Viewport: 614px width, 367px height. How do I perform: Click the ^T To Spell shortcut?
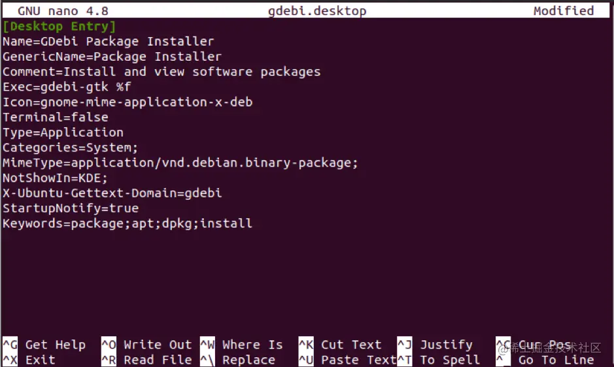coord(439,360)
